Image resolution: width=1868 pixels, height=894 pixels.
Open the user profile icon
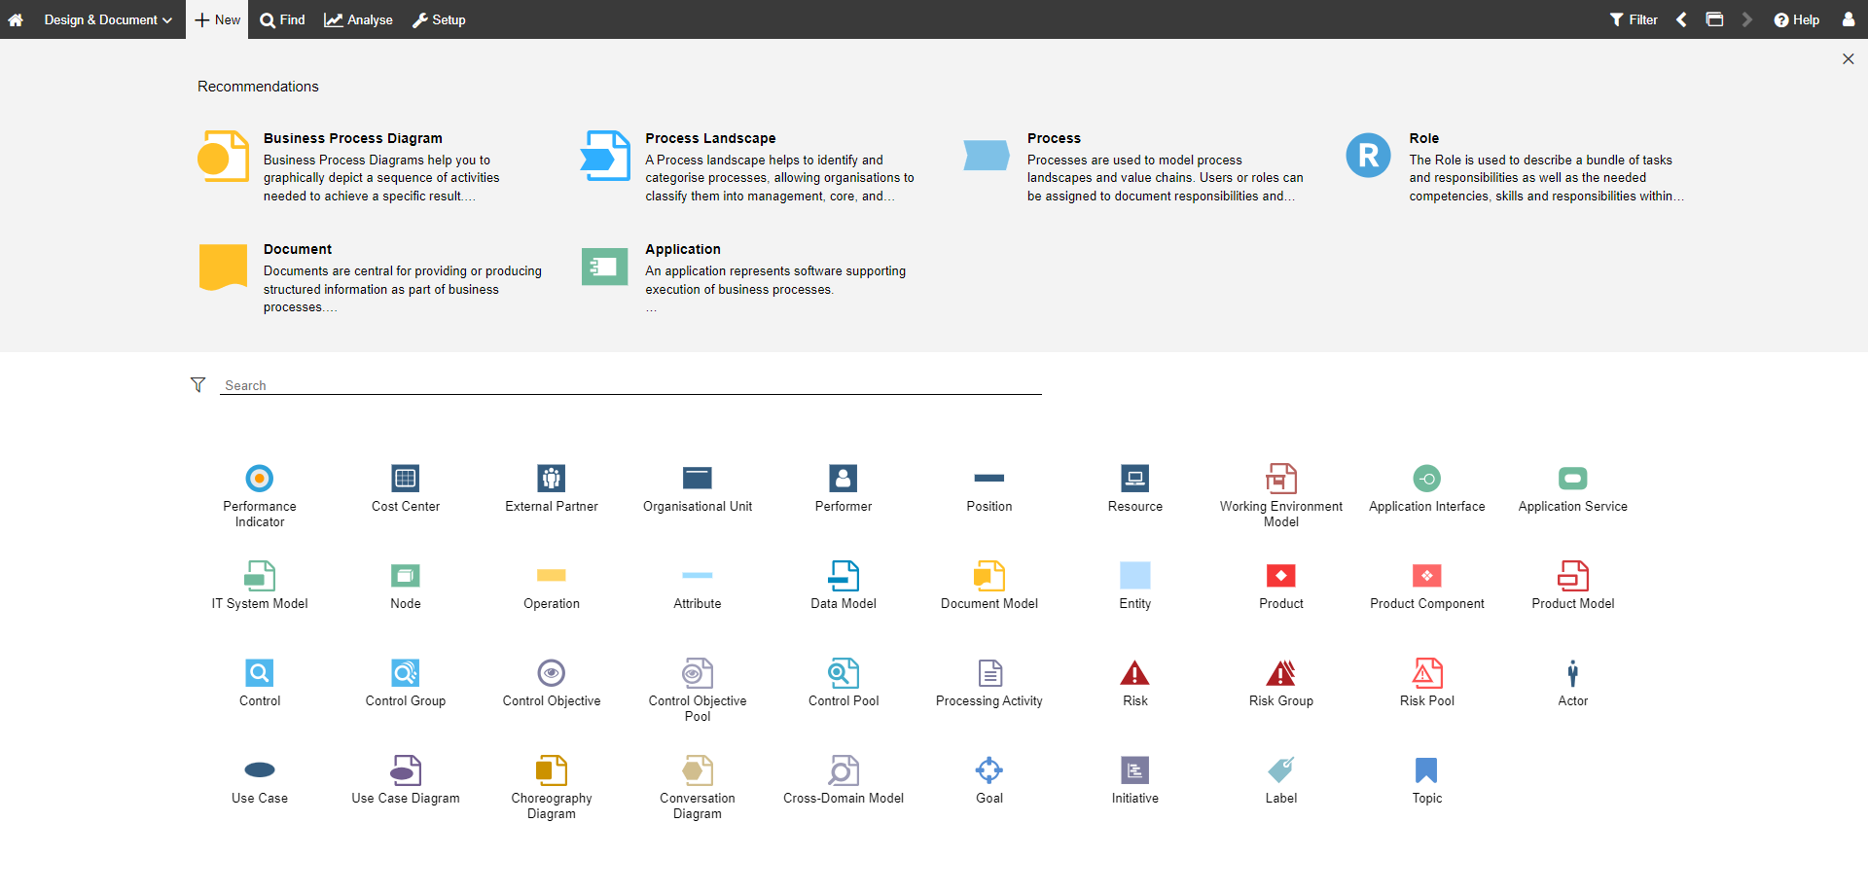pyautogui.click(x=1849, y=19)
